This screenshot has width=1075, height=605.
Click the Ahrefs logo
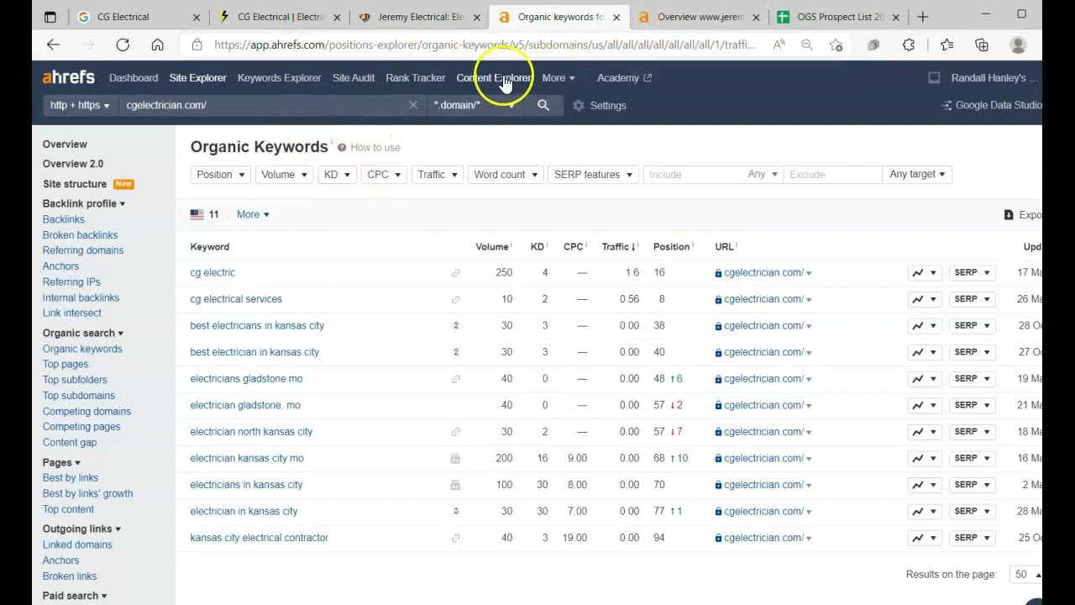[x=68, y=77]
